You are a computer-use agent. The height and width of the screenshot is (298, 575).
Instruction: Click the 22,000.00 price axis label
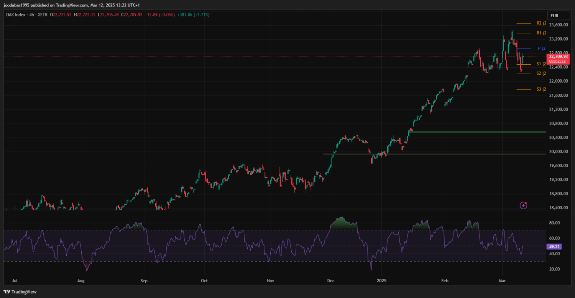558,81
